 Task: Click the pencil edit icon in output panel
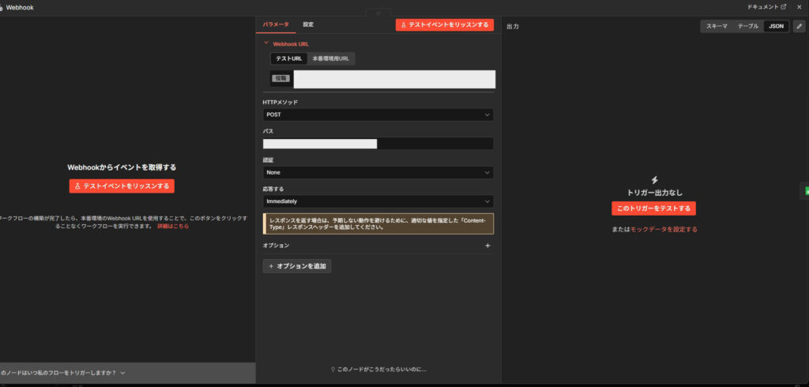[799, 26]
